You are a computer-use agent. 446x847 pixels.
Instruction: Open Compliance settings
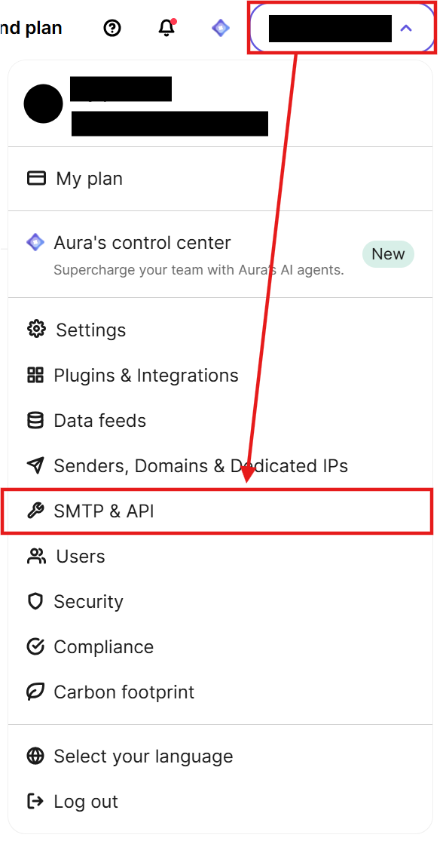pos(220,646)
